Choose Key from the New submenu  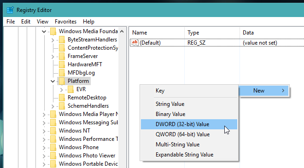coord(189,91)
